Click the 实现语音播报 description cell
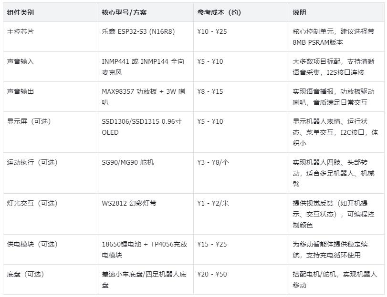Screen dimensions: 387x297 pyautogui.click(x=336, y=97)
